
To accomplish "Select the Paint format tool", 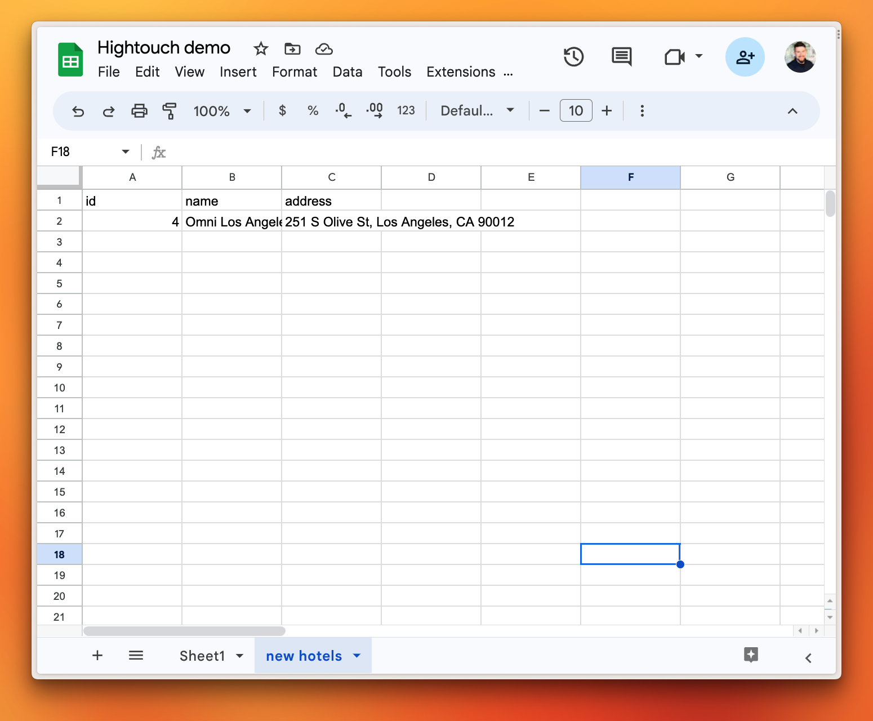I will click(x=169, y=110).
